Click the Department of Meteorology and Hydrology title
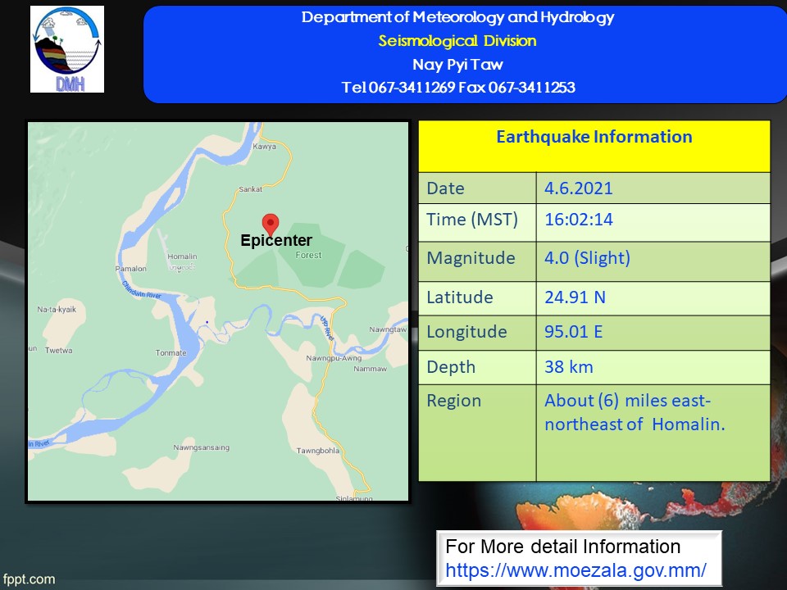The height and width of the screenshot is (590, 787). pos(457,17)
